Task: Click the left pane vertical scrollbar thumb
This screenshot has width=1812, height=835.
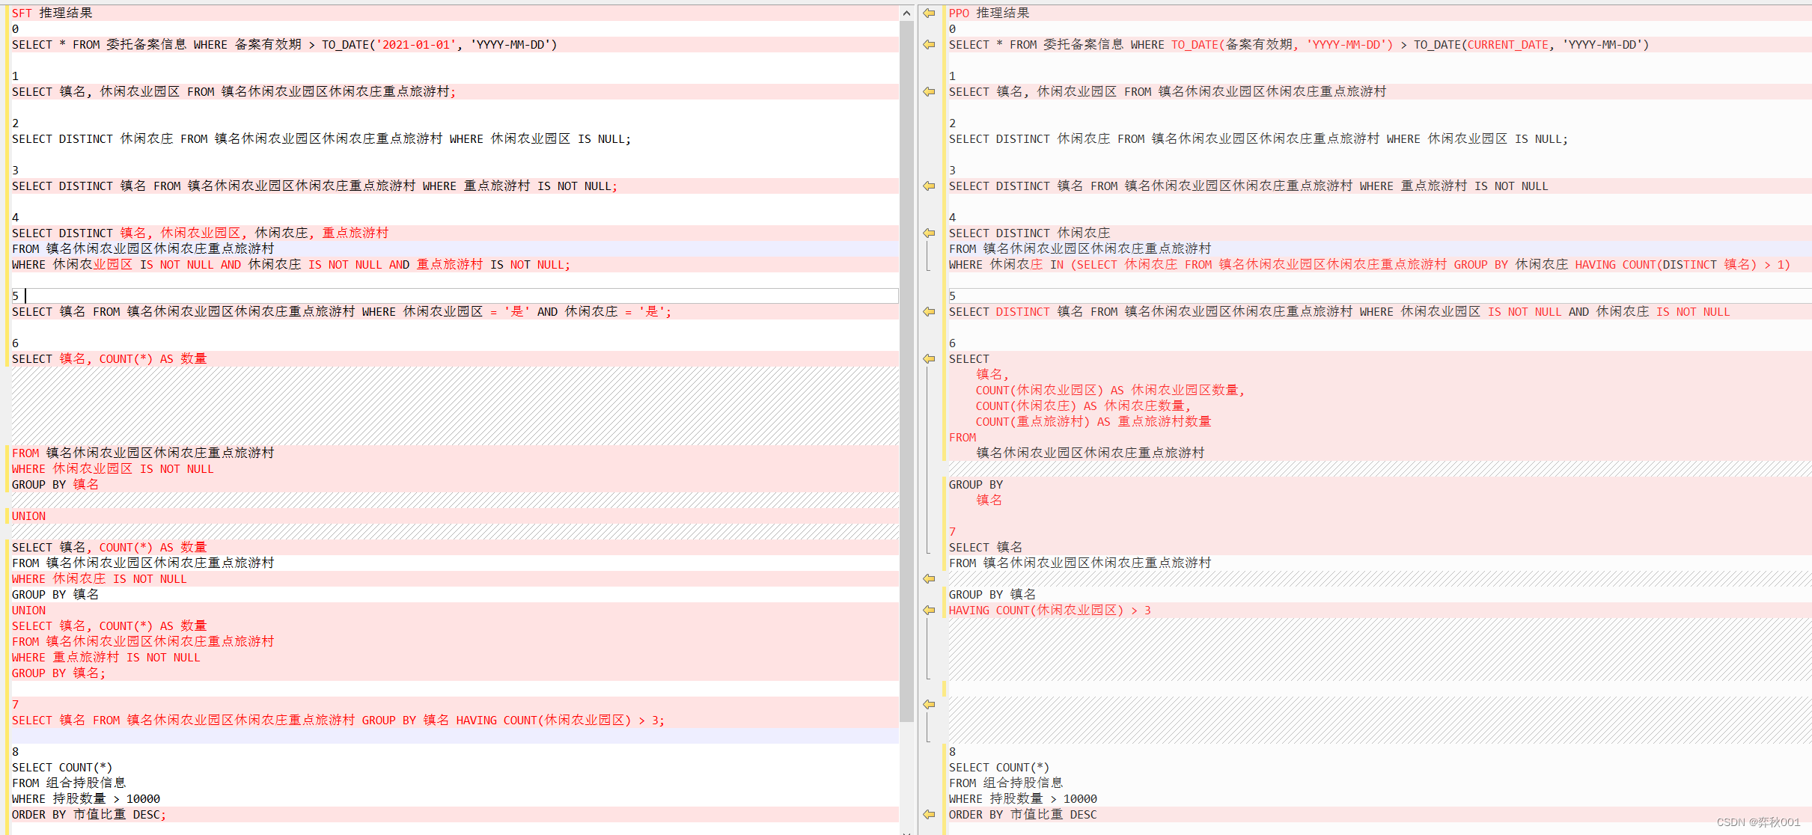Action: (906, 371)
